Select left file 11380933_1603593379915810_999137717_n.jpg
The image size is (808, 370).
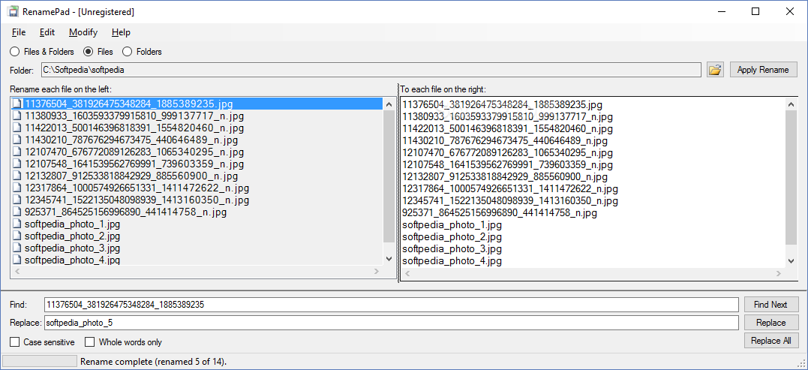[x=134, y=116]
